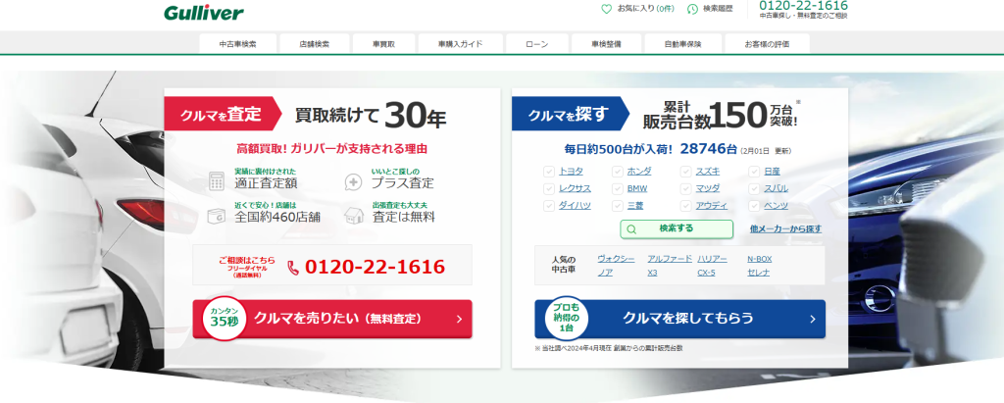Click the magnifier icon in 検索する button
The image size is (1004, 403).
[631, 229]
